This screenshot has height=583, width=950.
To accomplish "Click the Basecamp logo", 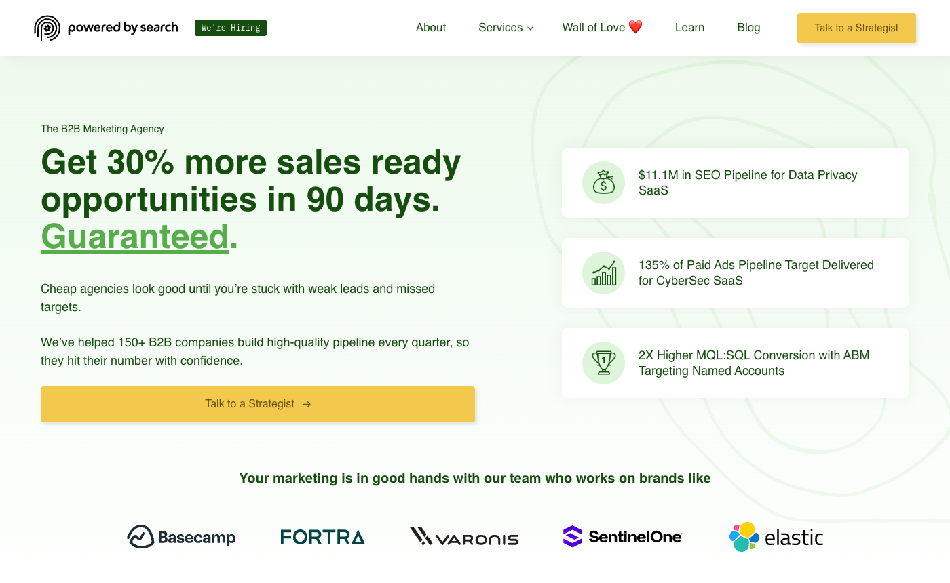I will [181, 537].
